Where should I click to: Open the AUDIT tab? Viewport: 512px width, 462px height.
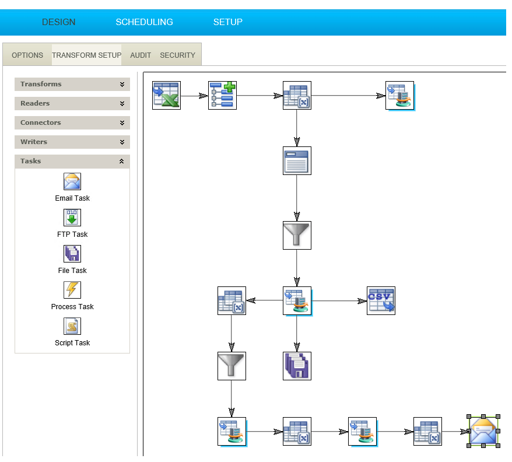(x=141, y=55)
